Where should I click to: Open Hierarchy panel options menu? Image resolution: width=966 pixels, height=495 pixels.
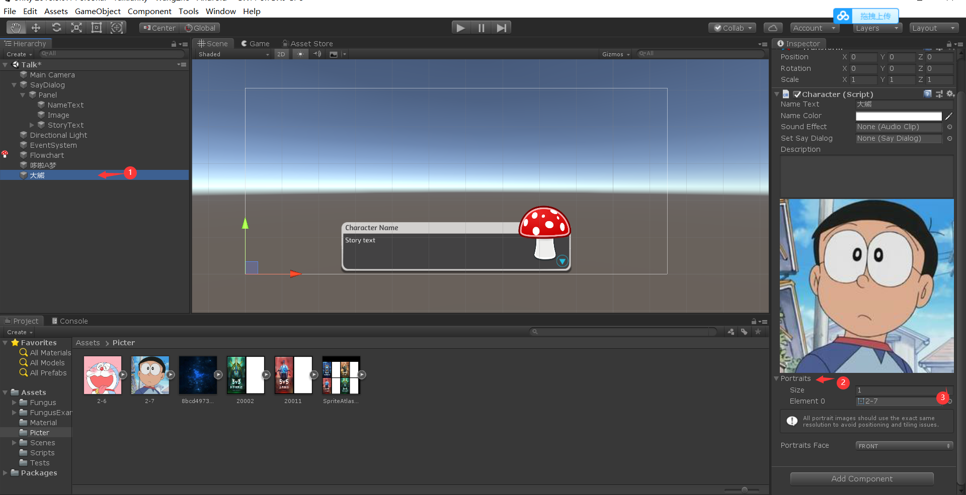tap(184, 44)
